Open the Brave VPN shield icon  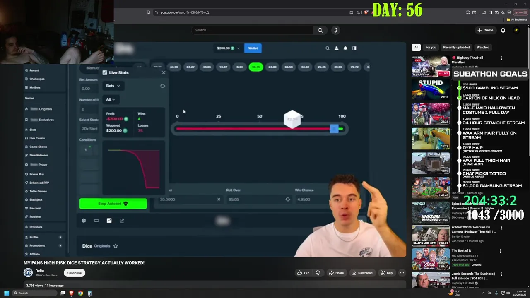(509, 12)
